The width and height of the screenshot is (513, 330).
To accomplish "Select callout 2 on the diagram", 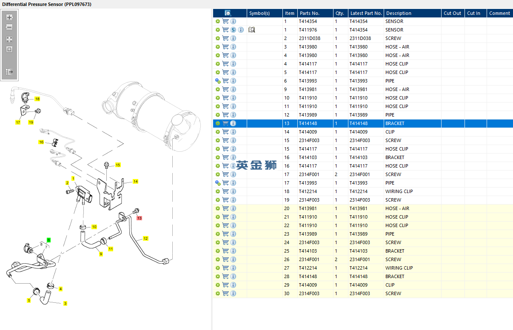I will tap(67, 183).
